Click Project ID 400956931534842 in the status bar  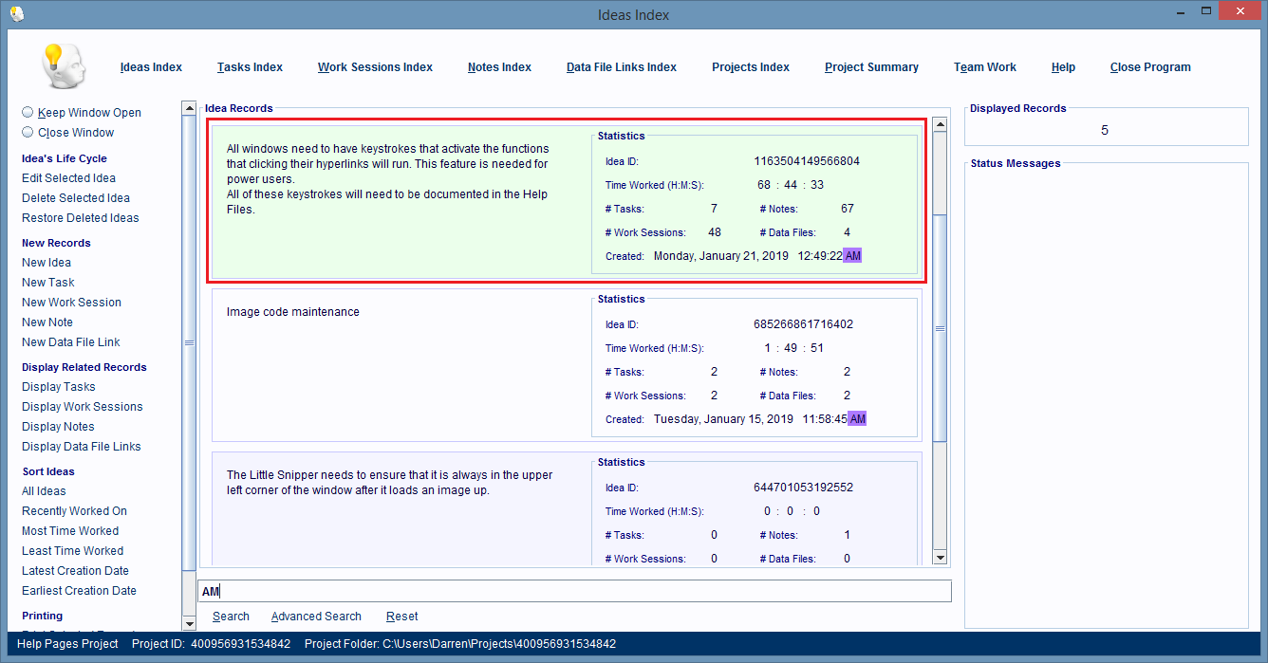coord(211,644)
